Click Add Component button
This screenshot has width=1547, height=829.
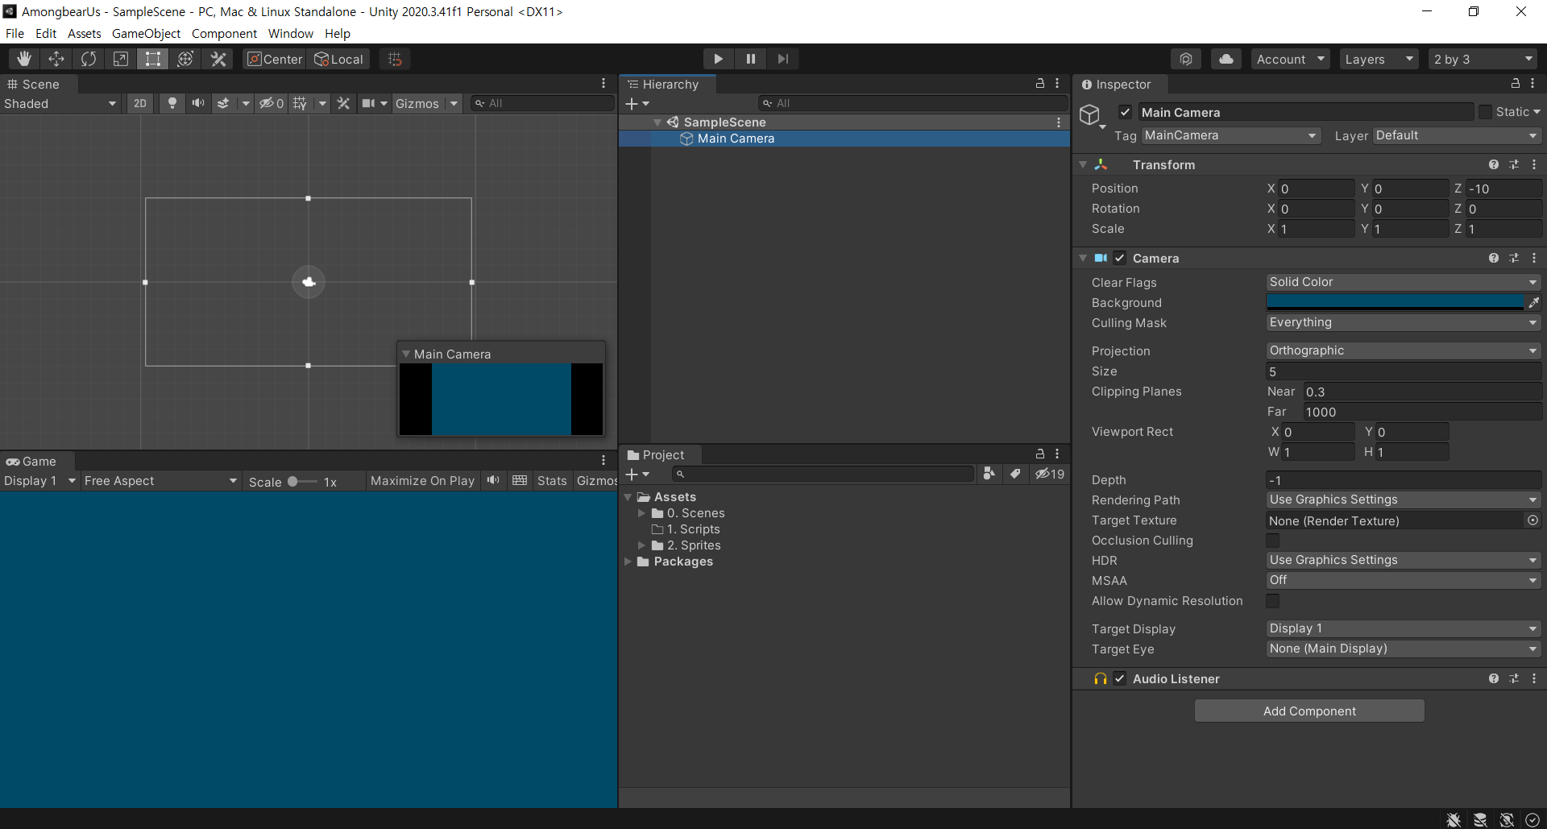pyautogui.click(x=1309, y=711)
